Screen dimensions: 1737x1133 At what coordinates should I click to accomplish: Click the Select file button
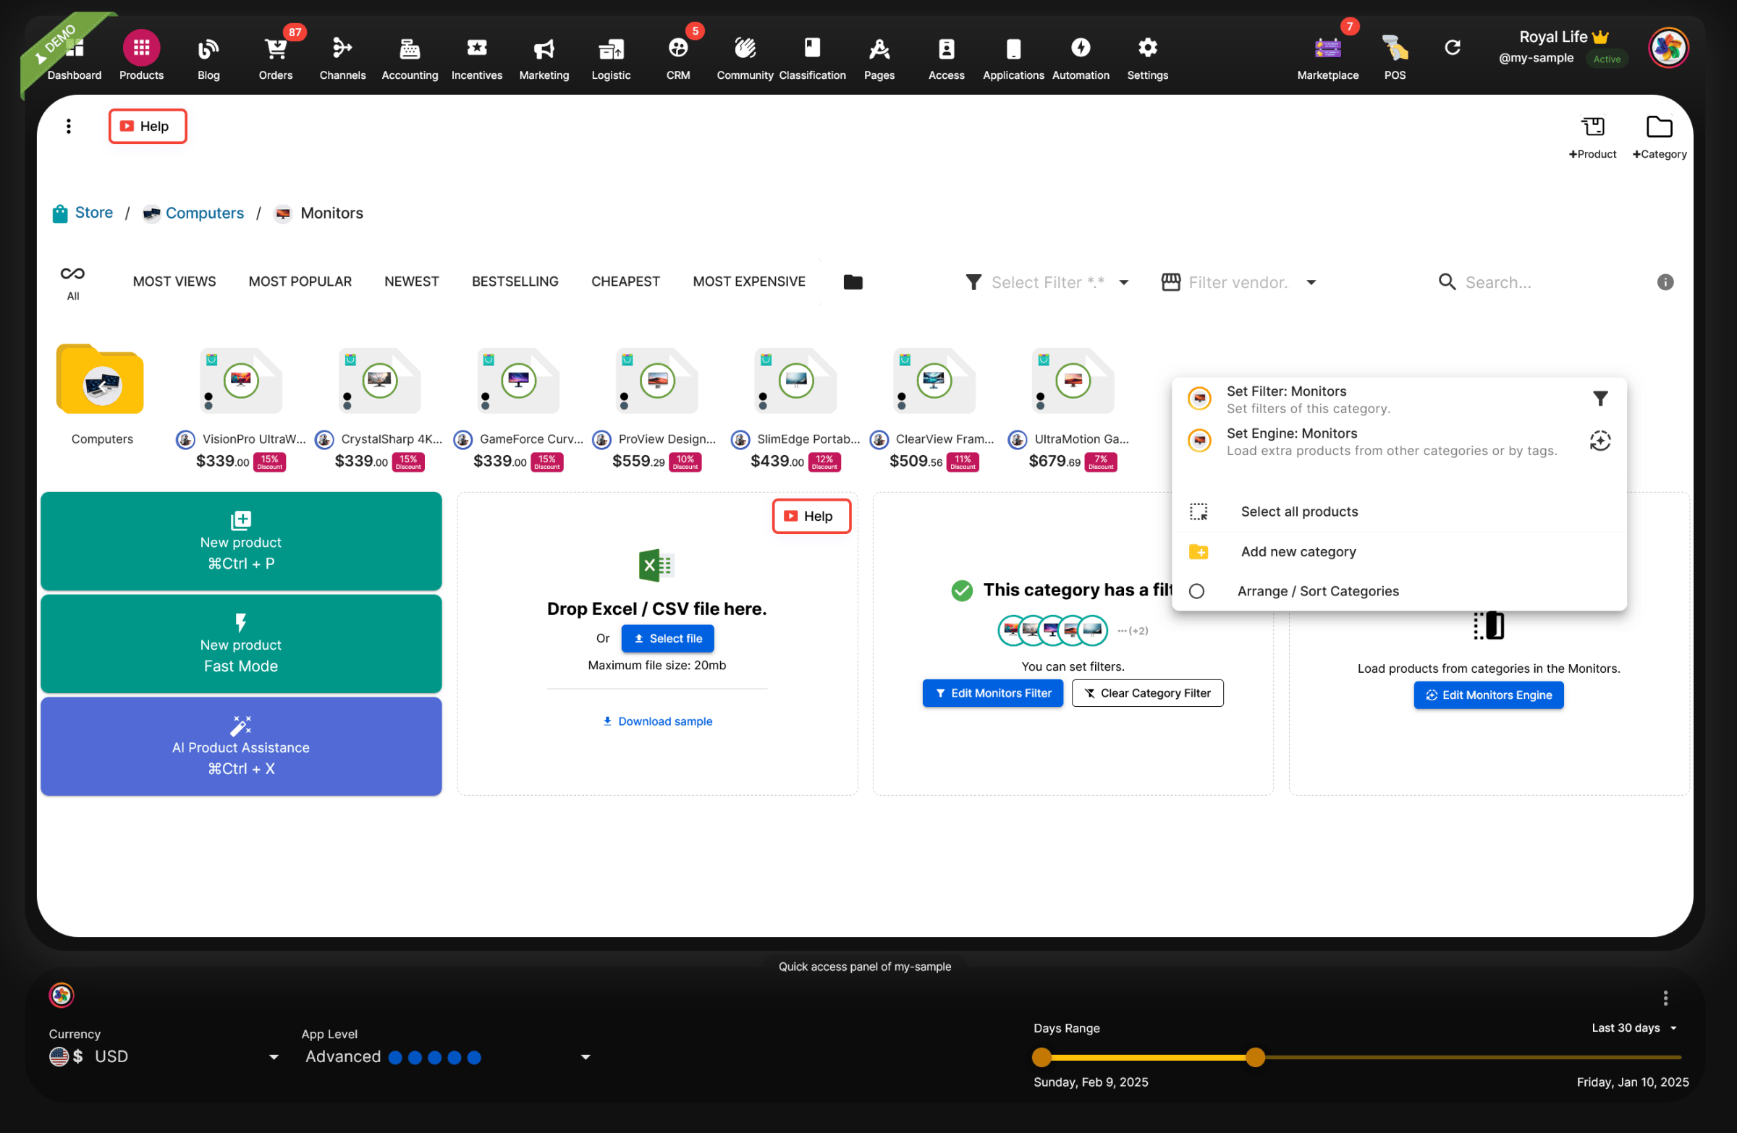tap(667, 638)
